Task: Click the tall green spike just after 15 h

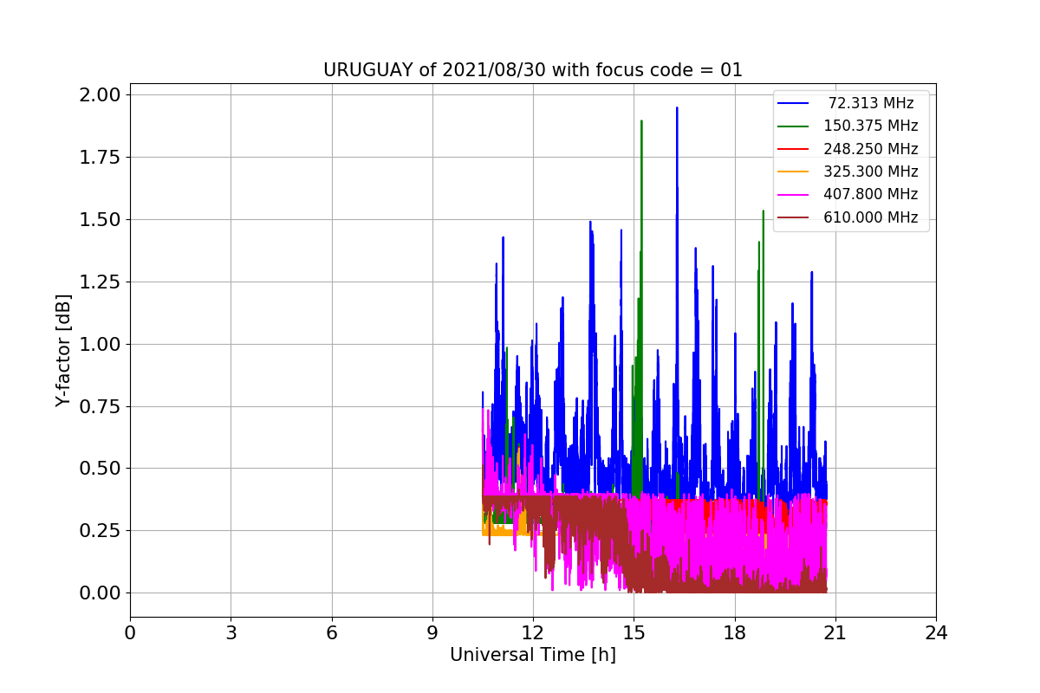Action: [x=641, y=123]
